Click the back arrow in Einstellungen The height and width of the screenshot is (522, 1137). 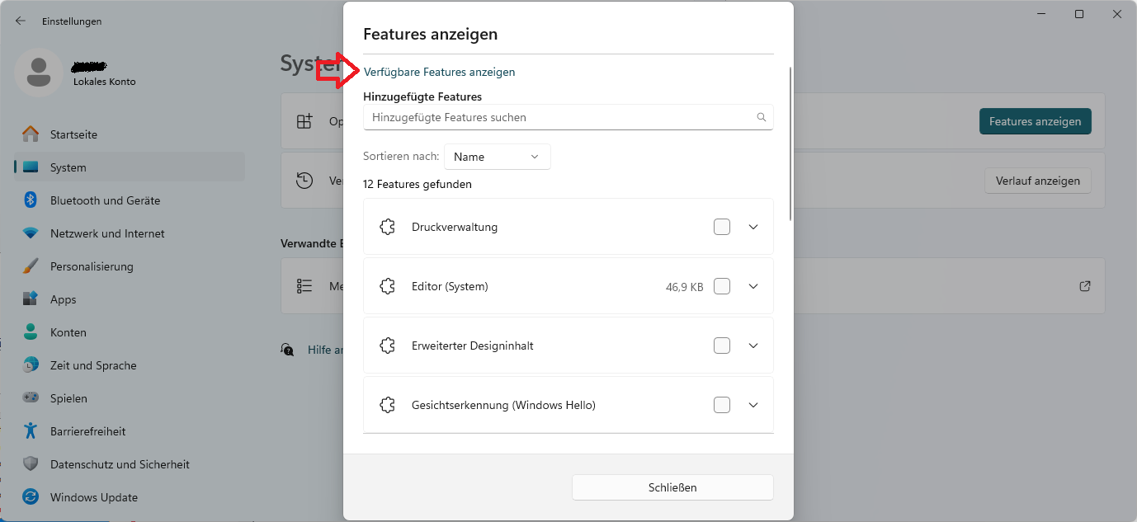(x=20, y=21)
